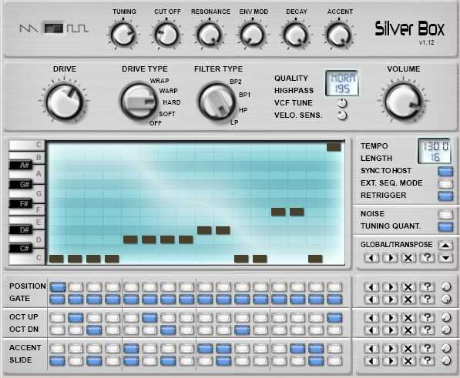Click the Global/Transpose shift left arrow
Image resolution: width=460 pixels, height=378 pixels.
pos(371,258)
